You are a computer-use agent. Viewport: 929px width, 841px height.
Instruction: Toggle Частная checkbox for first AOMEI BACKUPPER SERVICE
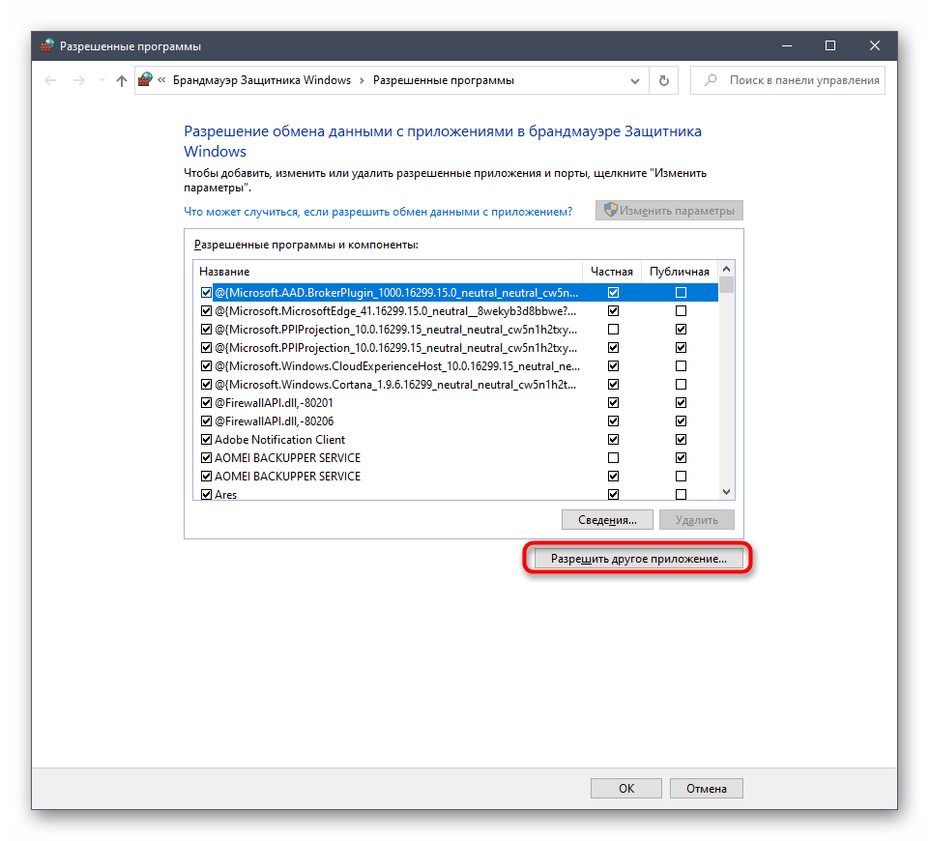tap(613, 458)
